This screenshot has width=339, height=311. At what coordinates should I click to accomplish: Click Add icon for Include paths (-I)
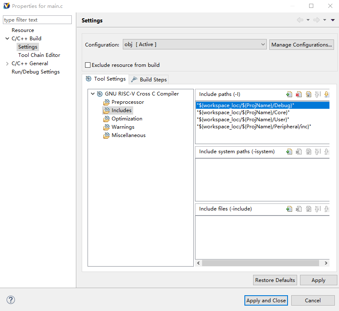[289, 95]
